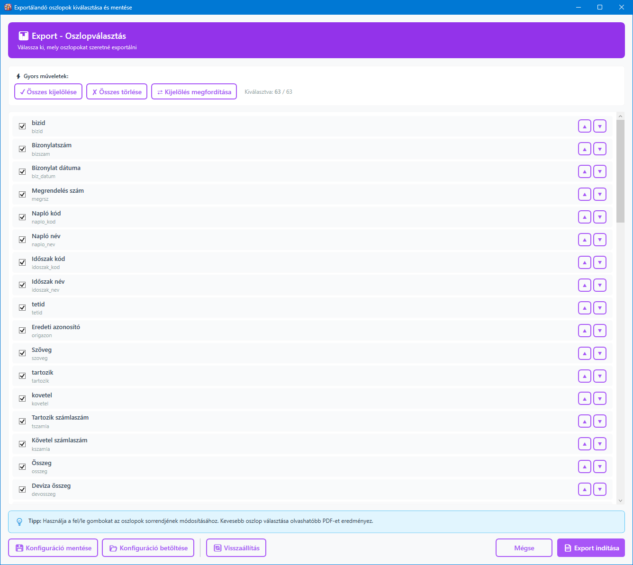Screen dimensions: 633x565
Task: Move the bizid column down
Action: pos(600,126)
